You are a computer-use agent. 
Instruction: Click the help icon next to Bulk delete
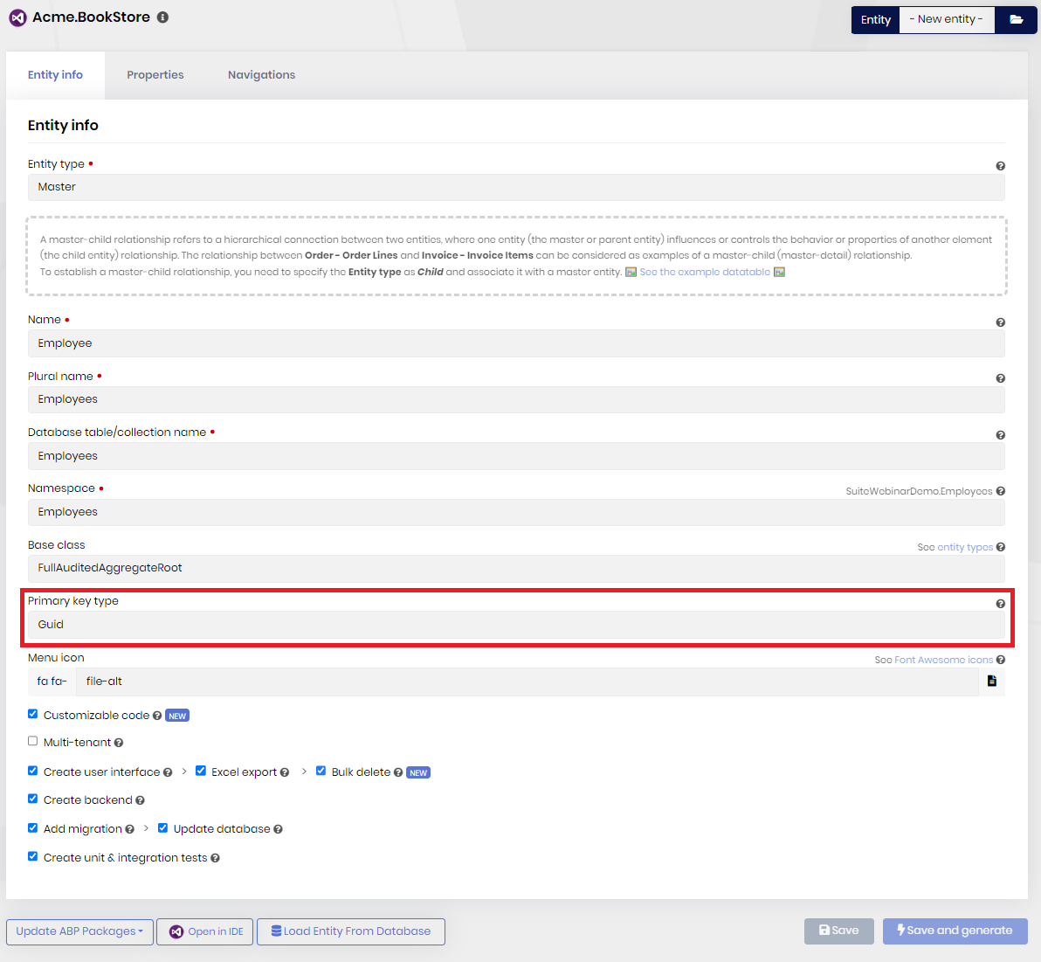[x=398, y=772]
